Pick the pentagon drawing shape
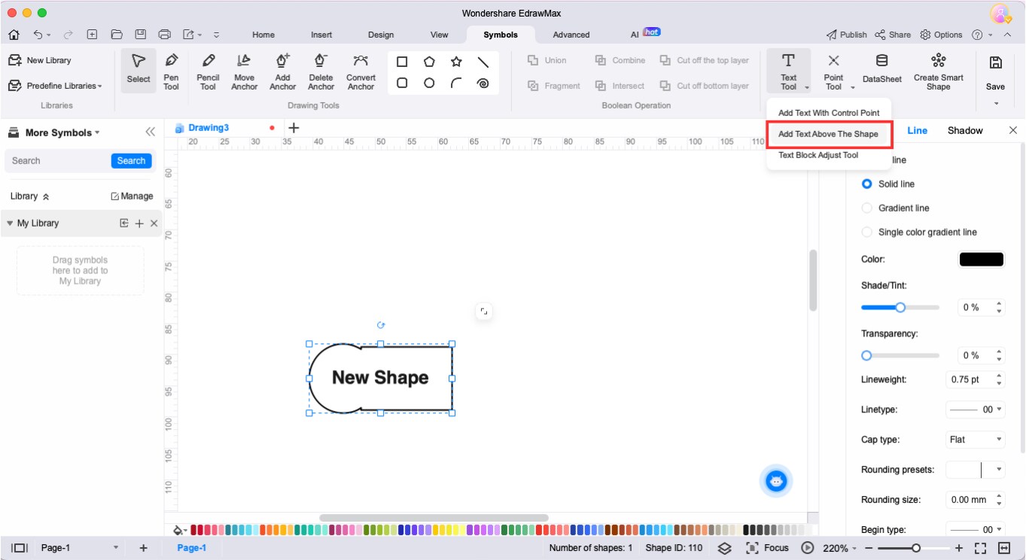The image size is (1026, 560). click(429, 62)
